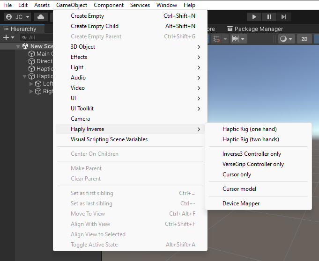
Task: Open the Component menu
Action: pos(109,5)
